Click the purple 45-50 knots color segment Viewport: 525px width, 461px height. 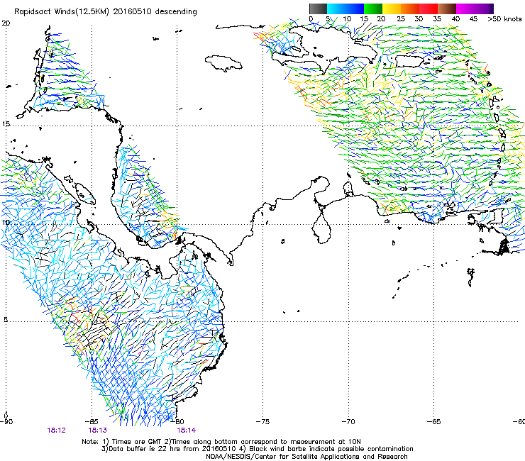pyautogui.click(x=484, y=9)
